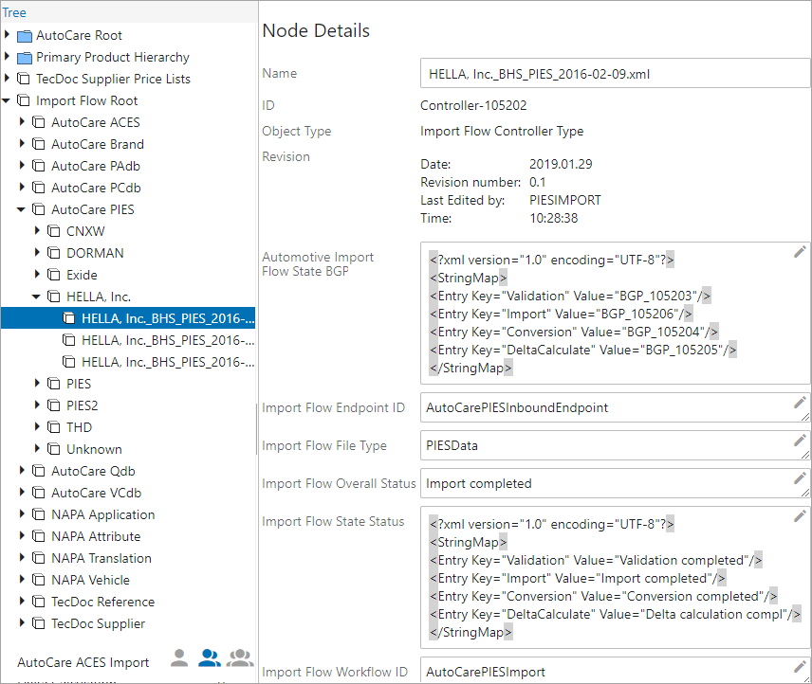Select the AutoCare VCdb tree item
The width and height of the screenshot is (812, 684).
coord(96,493)
